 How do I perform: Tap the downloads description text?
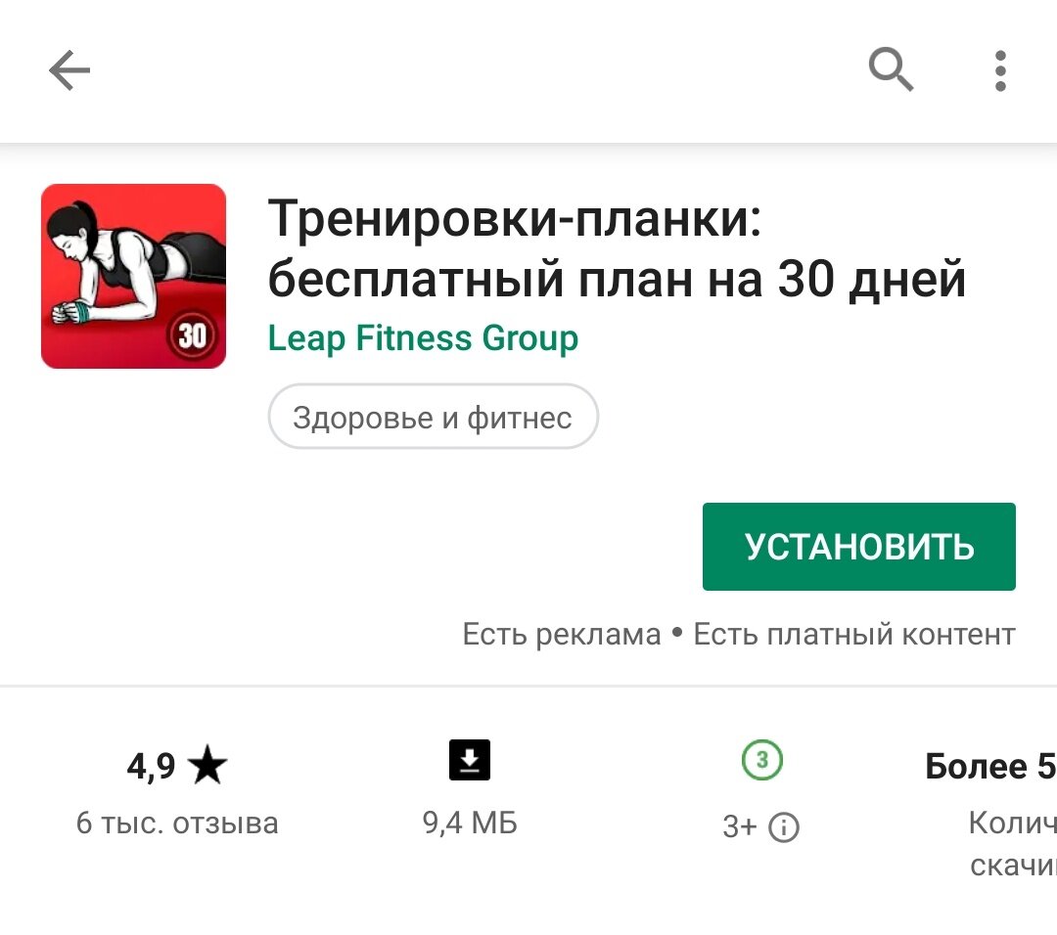(x=1013, y=844)
